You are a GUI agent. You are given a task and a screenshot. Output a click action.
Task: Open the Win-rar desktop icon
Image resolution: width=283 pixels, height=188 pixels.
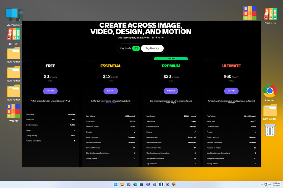click(14, 113)
